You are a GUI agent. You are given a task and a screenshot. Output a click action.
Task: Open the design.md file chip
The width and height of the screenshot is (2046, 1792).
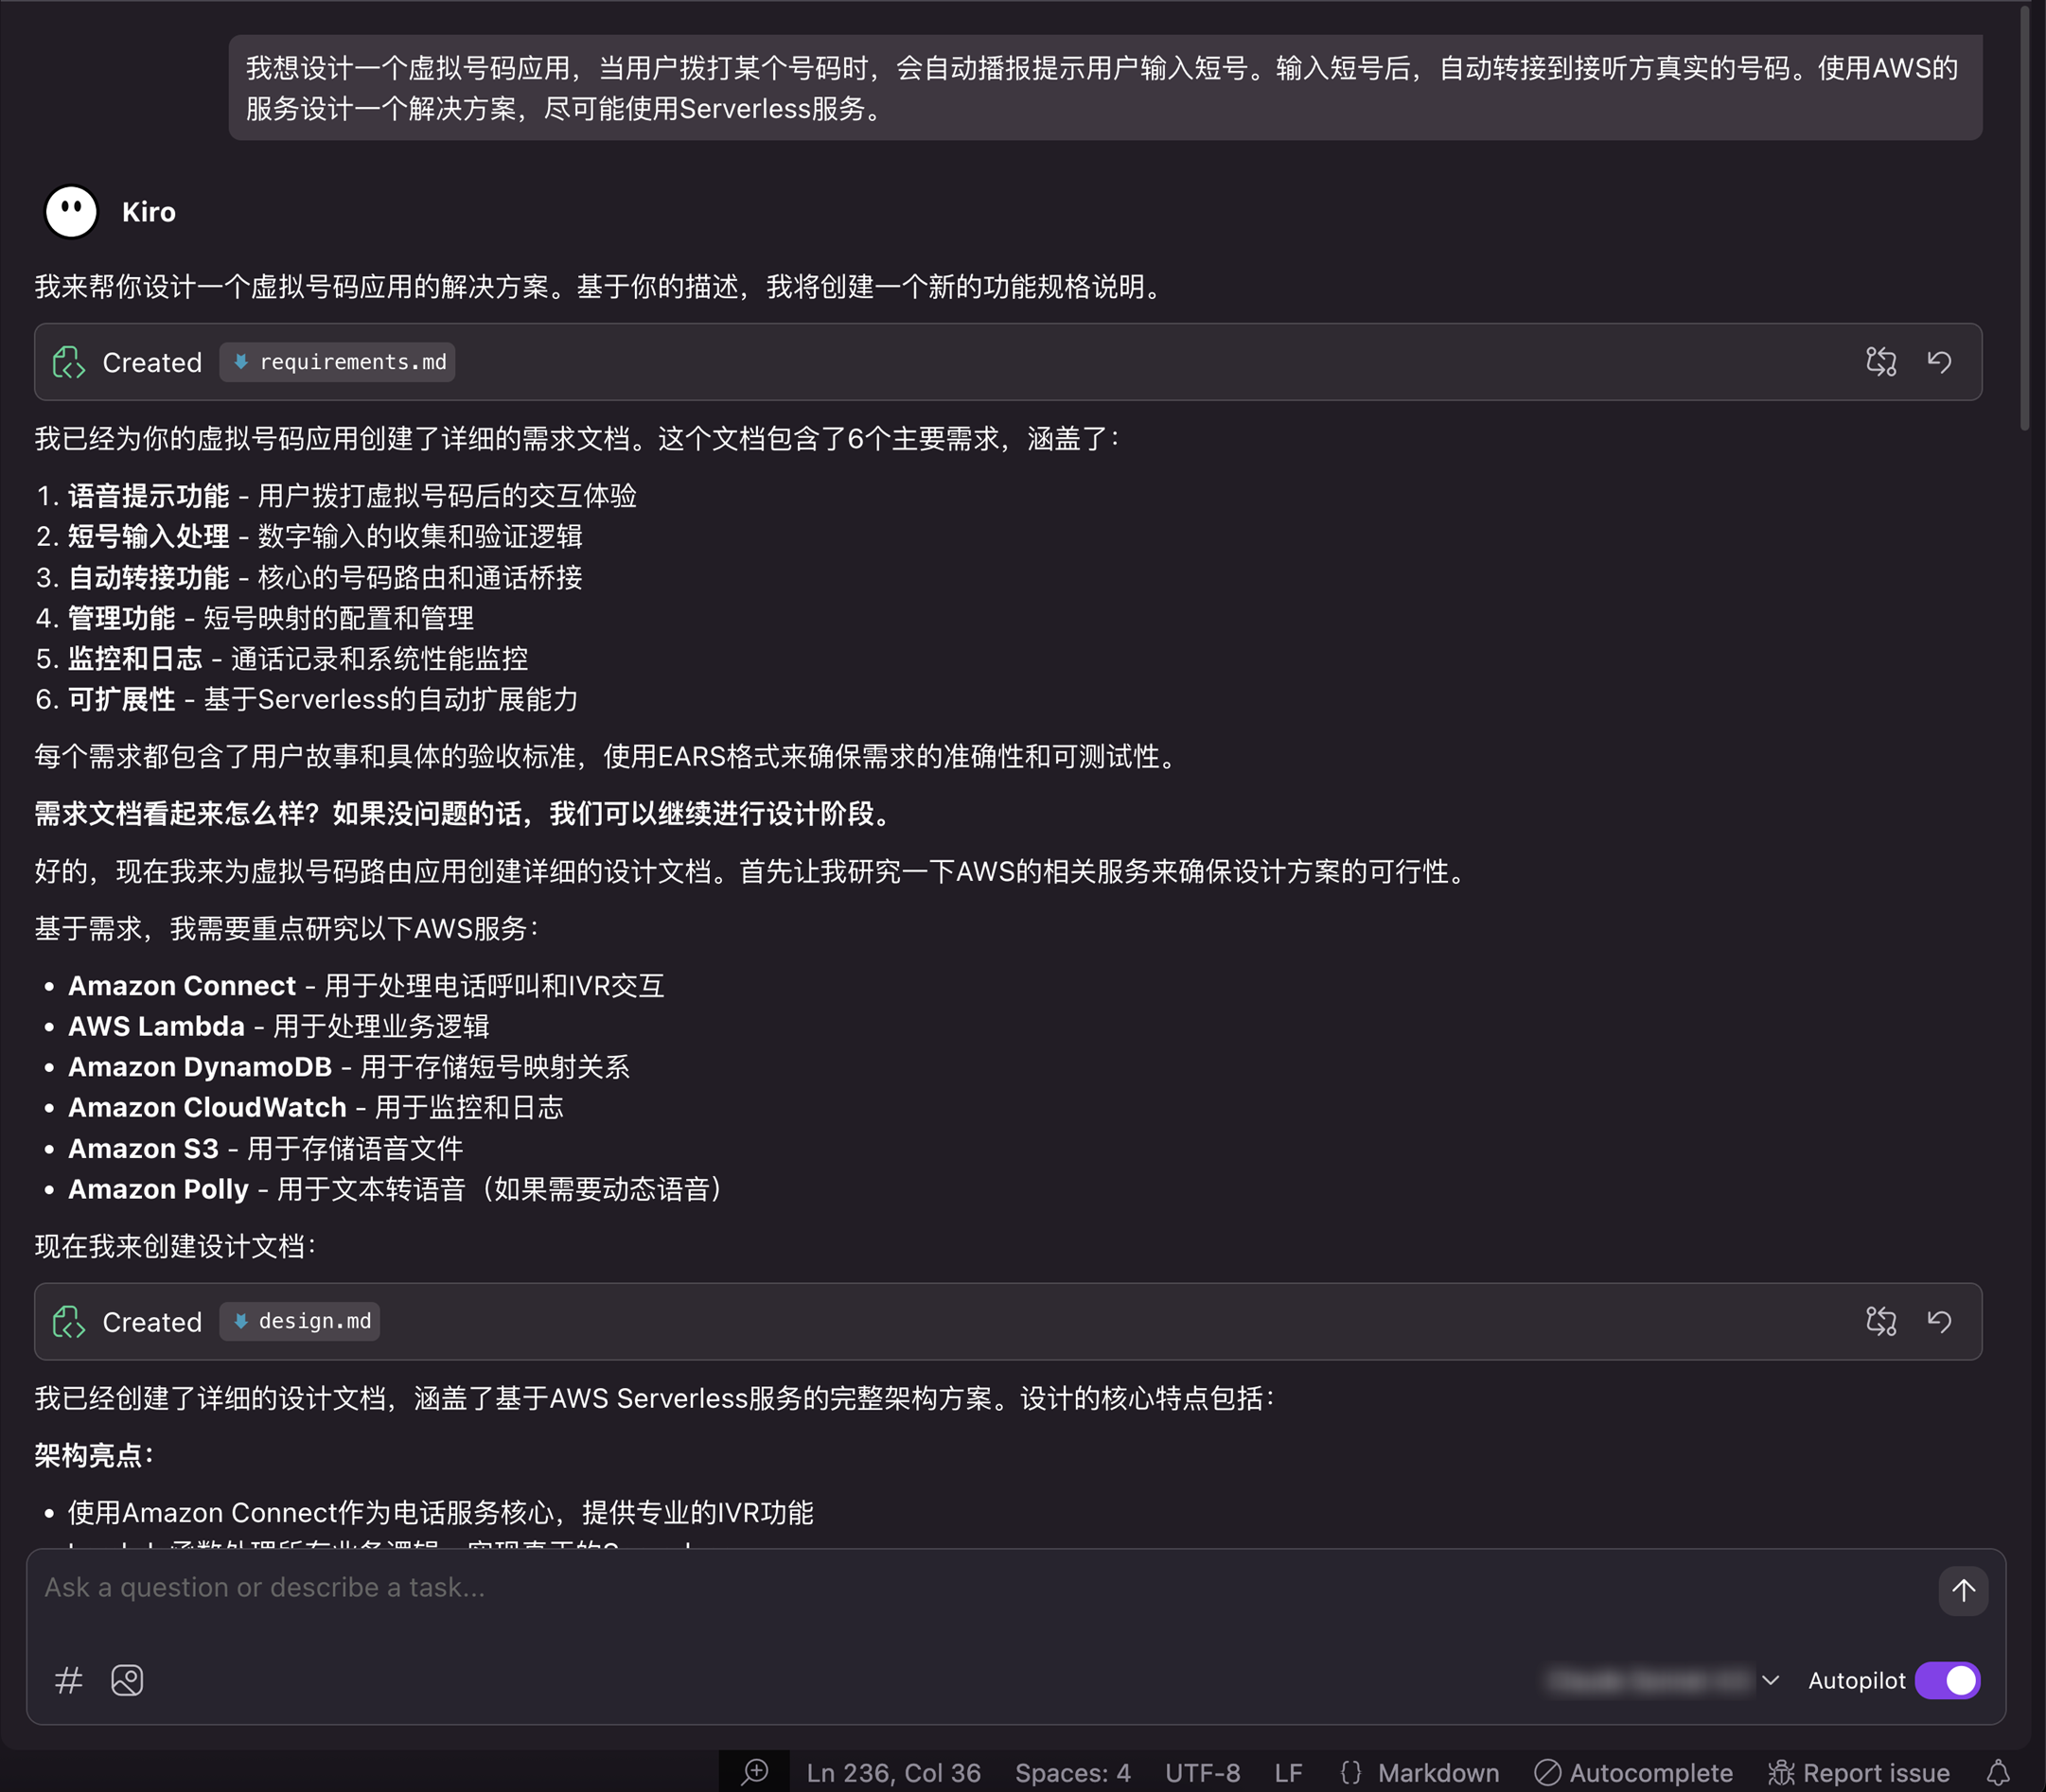point(300,1321)
